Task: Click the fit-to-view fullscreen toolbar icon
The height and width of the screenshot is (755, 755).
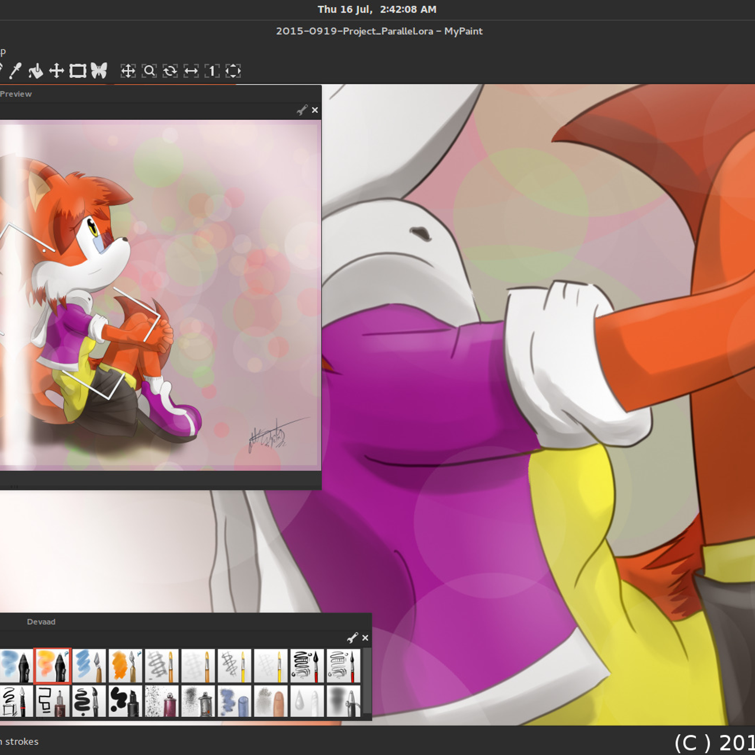Action: [x=233, y=71]
